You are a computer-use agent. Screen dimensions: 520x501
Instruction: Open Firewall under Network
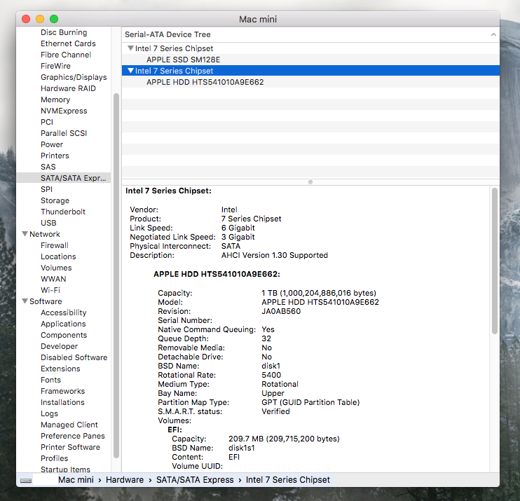pyautogui.click(x=55, y=245)
